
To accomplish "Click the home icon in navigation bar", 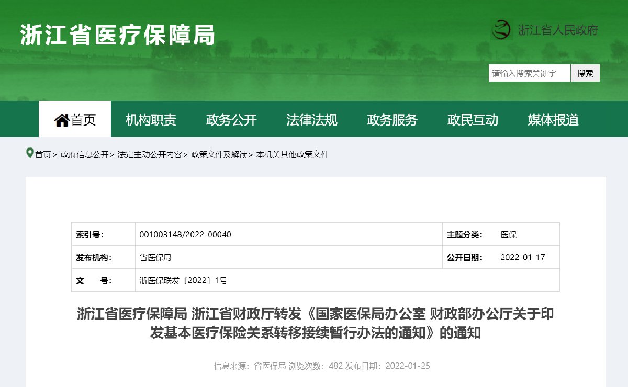I will point(62,120).
